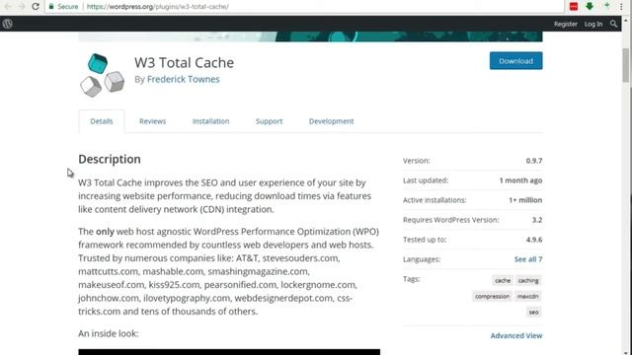Click the 1 month ago value

[x=520, y=180]
